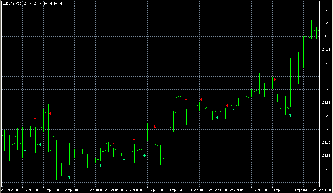
Task: Select the final green up arrow before the rally
Action: pos(290,115)
